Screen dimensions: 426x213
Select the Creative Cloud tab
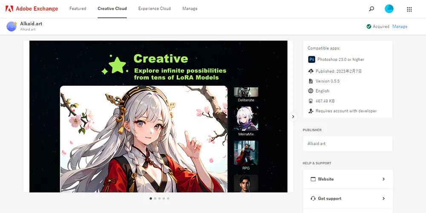coord(112,9)
